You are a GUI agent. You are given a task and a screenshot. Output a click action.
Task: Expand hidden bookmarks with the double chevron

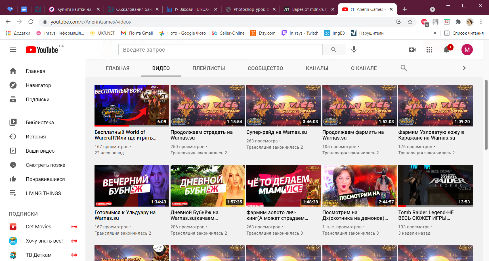(435, 33)
